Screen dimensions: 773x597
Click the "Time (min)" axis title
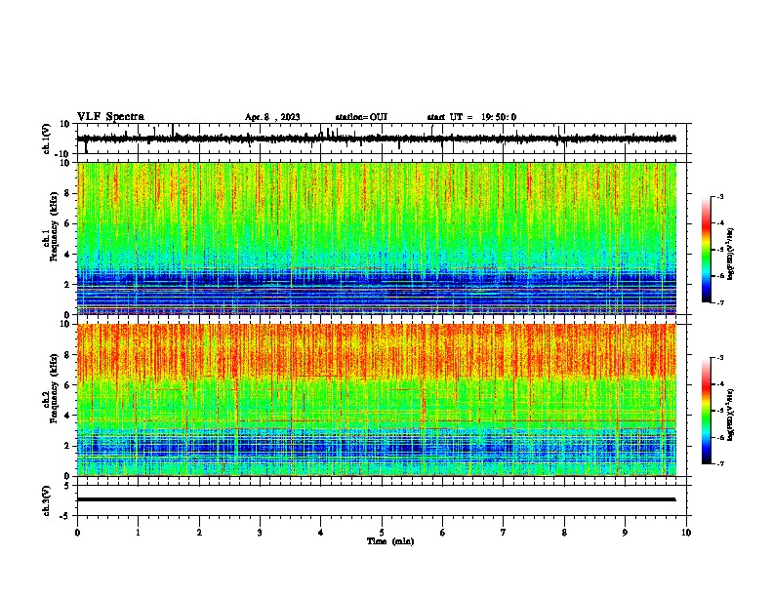tap(390, 541)
